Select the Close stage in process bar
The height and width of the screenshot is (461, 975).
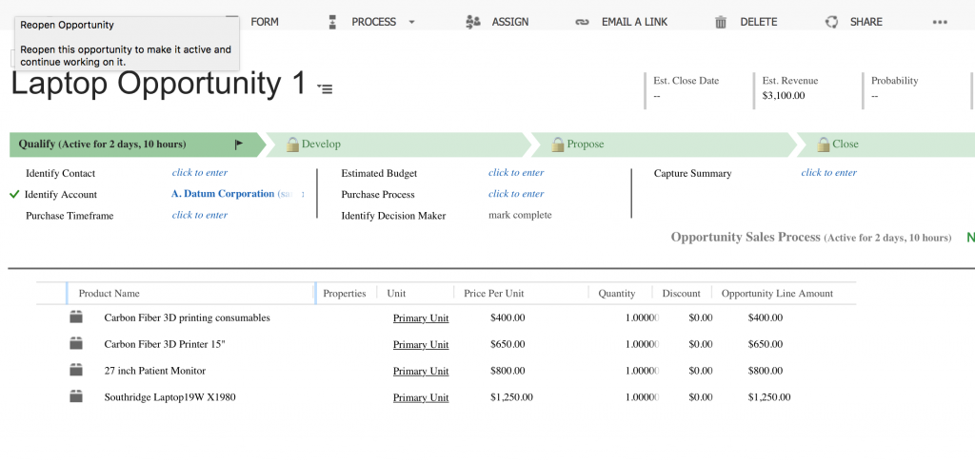click(x=845, y=144)
